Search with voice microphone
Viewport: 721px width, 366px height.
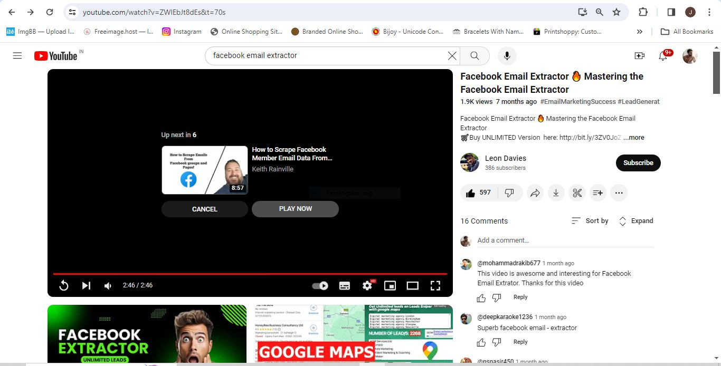(x=507, y=55)
